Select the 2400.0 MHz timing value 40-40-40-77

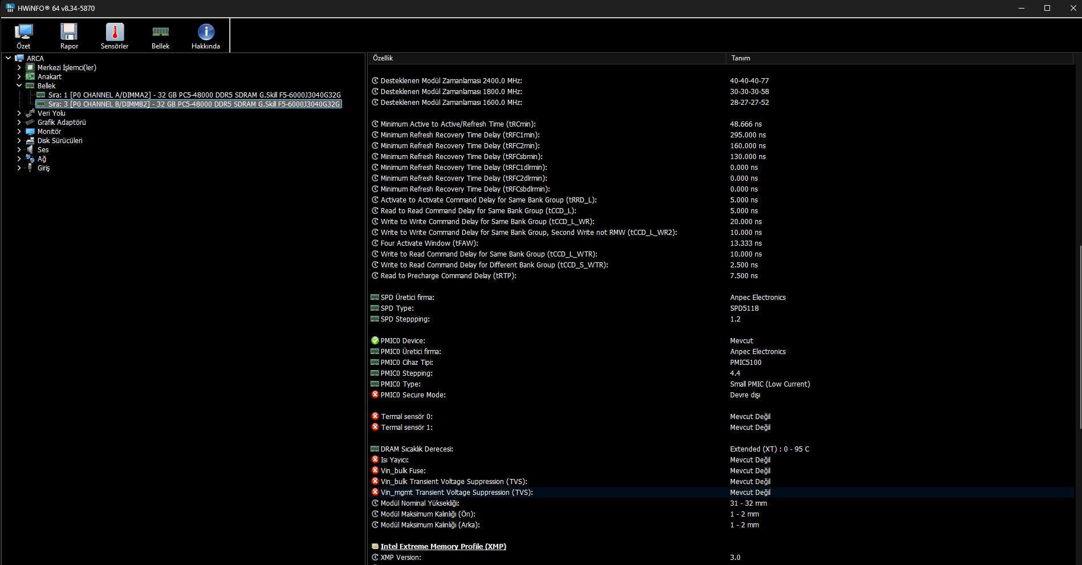pyautogui.click(x=749, y=80)
